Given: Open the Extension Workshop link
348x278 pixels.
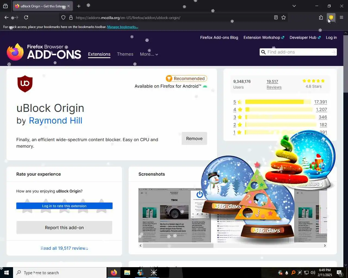Looking at the screenshot, I should 264,37.
